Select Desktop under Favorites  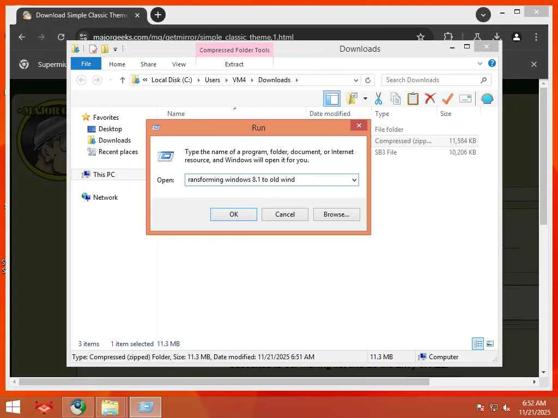coord(110,128)
